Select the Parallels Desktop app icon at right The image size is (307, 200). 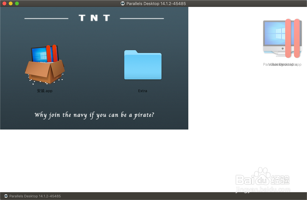tap(282, 39)
